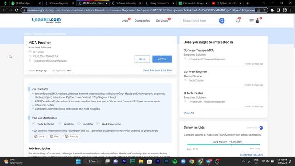This screenshot has width=295, height=166.
Task: Click the site info lock icon
Action: pos(24,10)
